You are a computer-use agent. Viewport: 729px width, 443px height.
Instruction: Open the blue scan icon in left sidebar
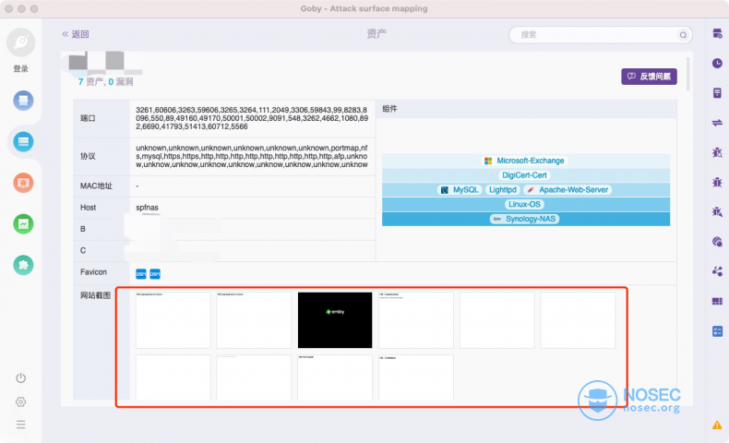click(x=23, y=100)
